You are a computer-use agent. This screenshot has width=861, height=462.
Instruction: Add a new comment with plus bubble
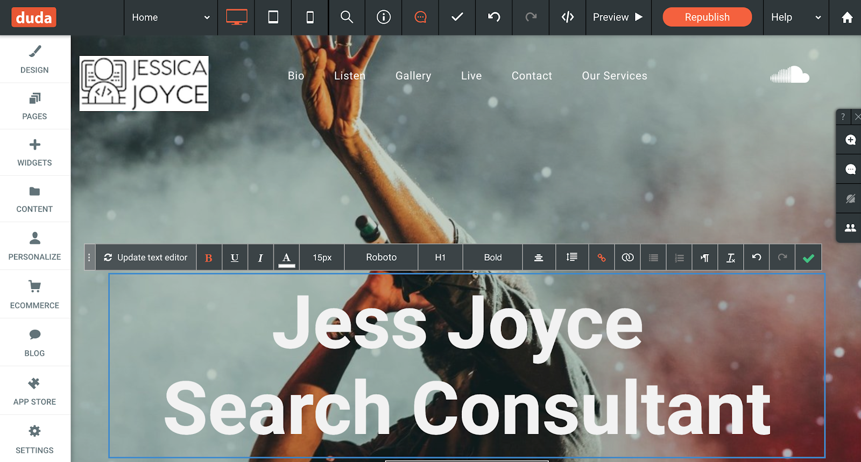click(x=850, y=140)
